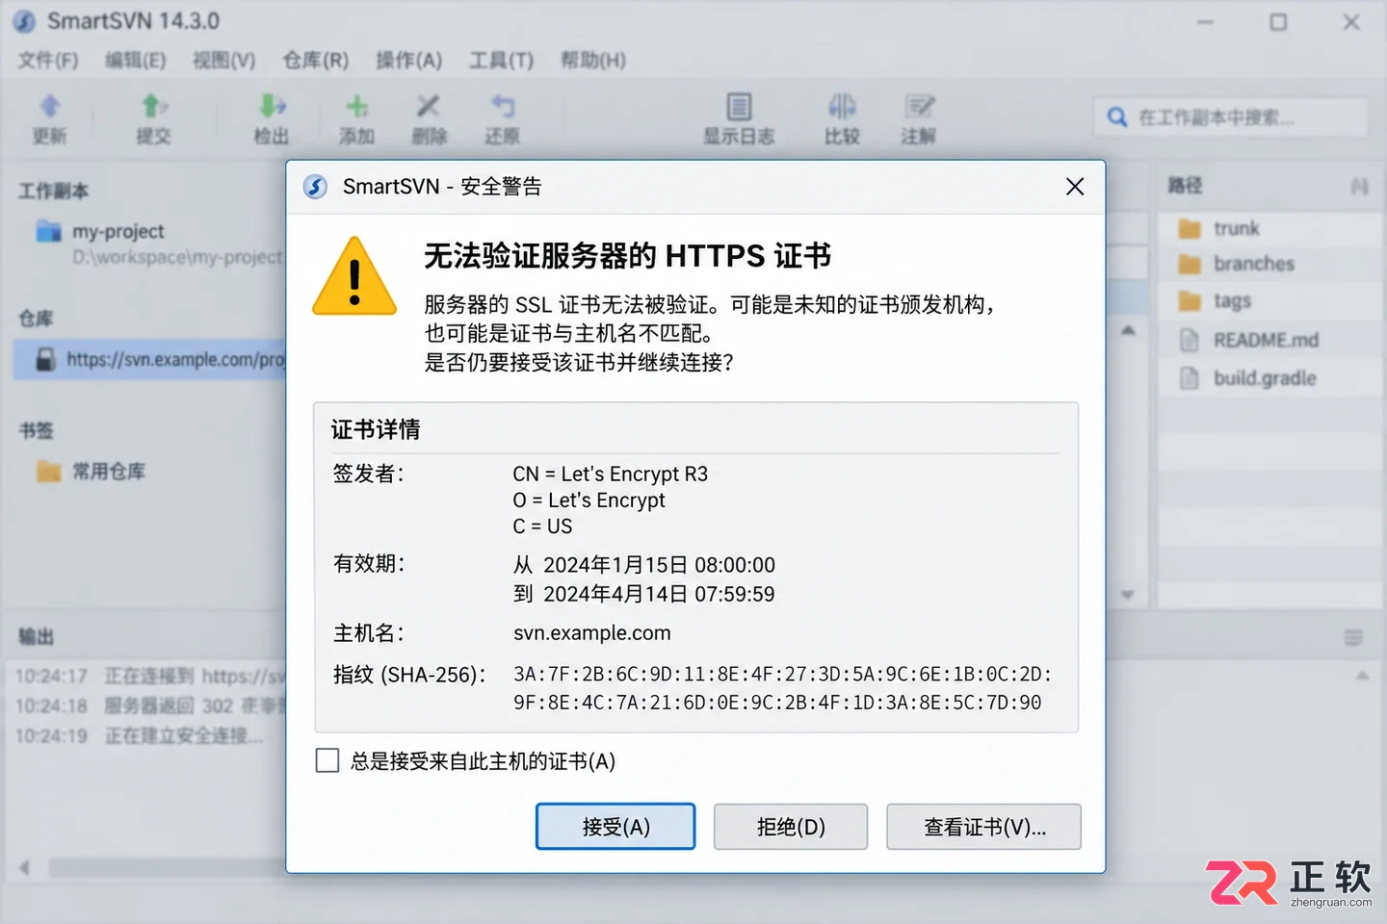1387x924 pixels.
Task: Click the 查看证书(V)... button
Action: click(x=983, y=827)
